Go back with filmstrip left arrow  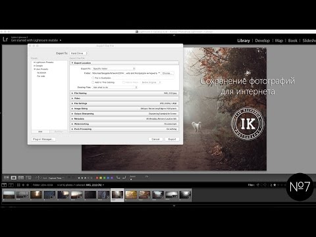23,185
